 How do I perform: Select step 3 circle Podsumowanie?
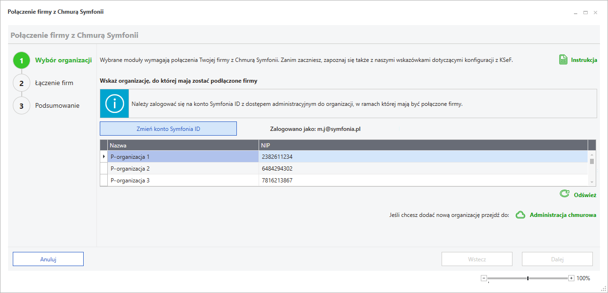click(x=21, y=106)
